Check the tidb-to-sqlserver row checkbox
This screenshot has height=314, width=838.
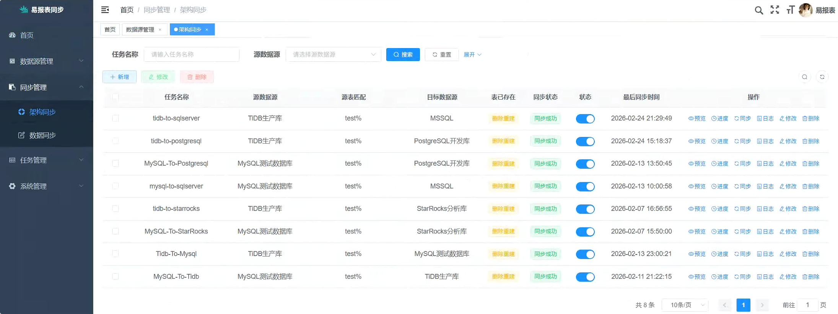click(x=115, y=118)
